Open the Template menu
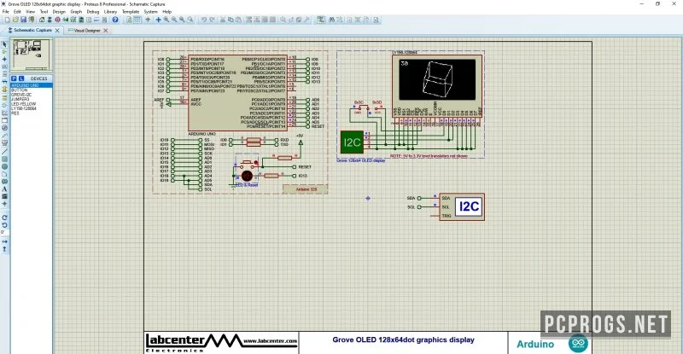683x354 pixels. pos(131,12)
